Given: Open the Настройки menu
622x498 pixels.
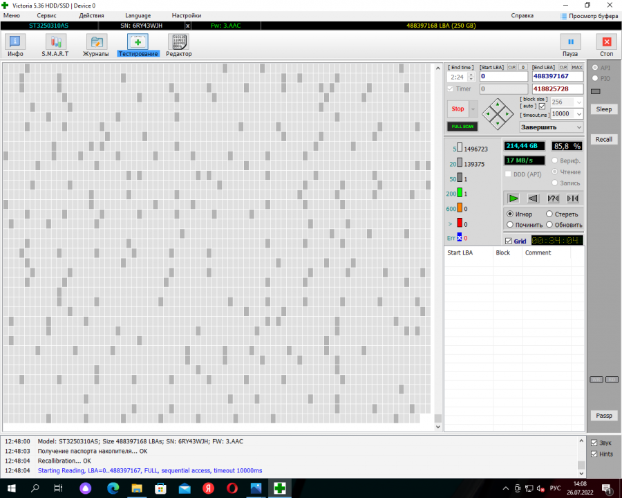Looking at the screenshot, I should pos(186,15).
